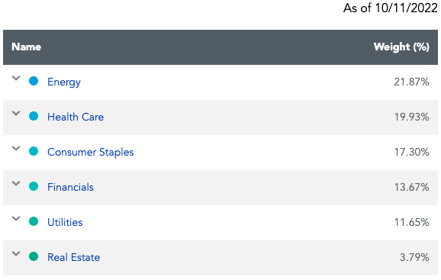
Task: Open the Consumer Staples sector link
Action: tap(91, 153)
